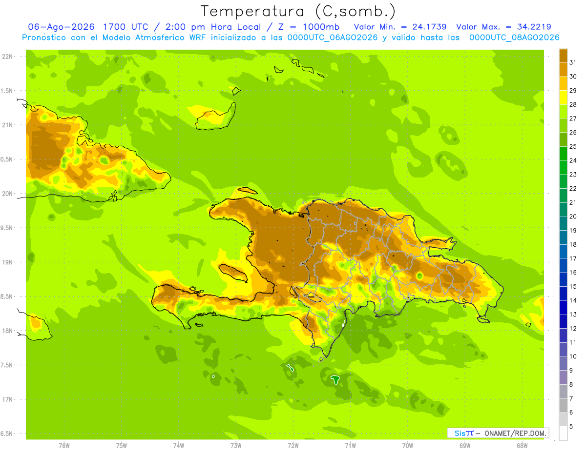Click the "75W" longitude label

click(121, 445)
